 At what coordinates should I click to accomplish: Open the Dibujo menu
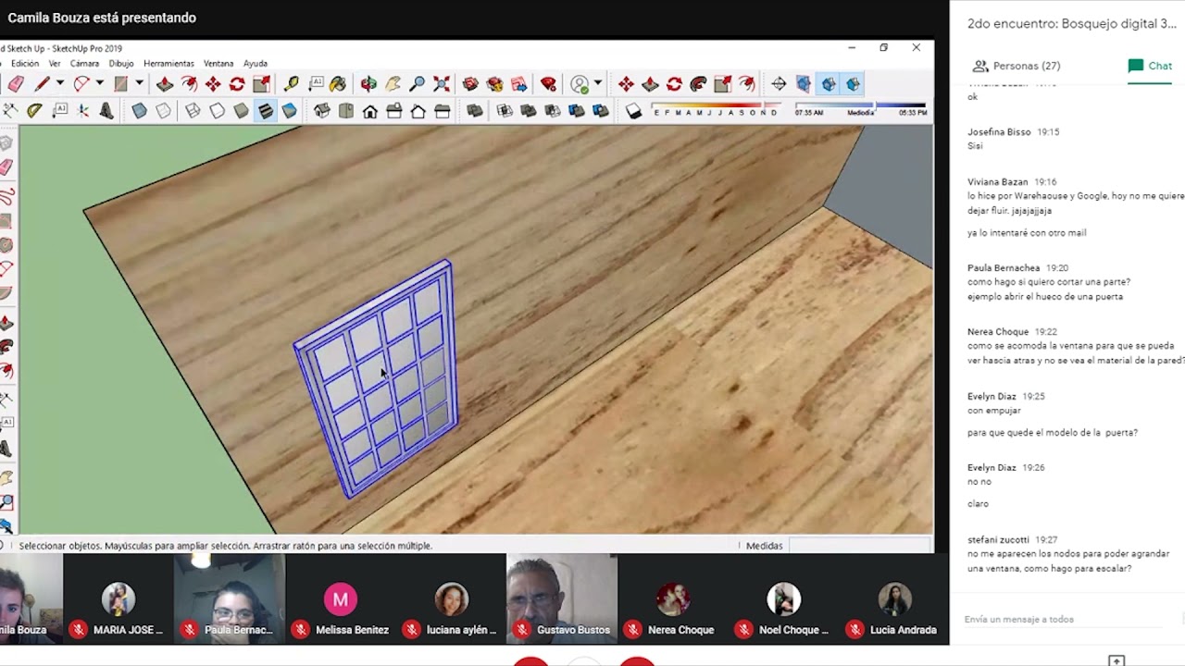[x=121, y=64]
